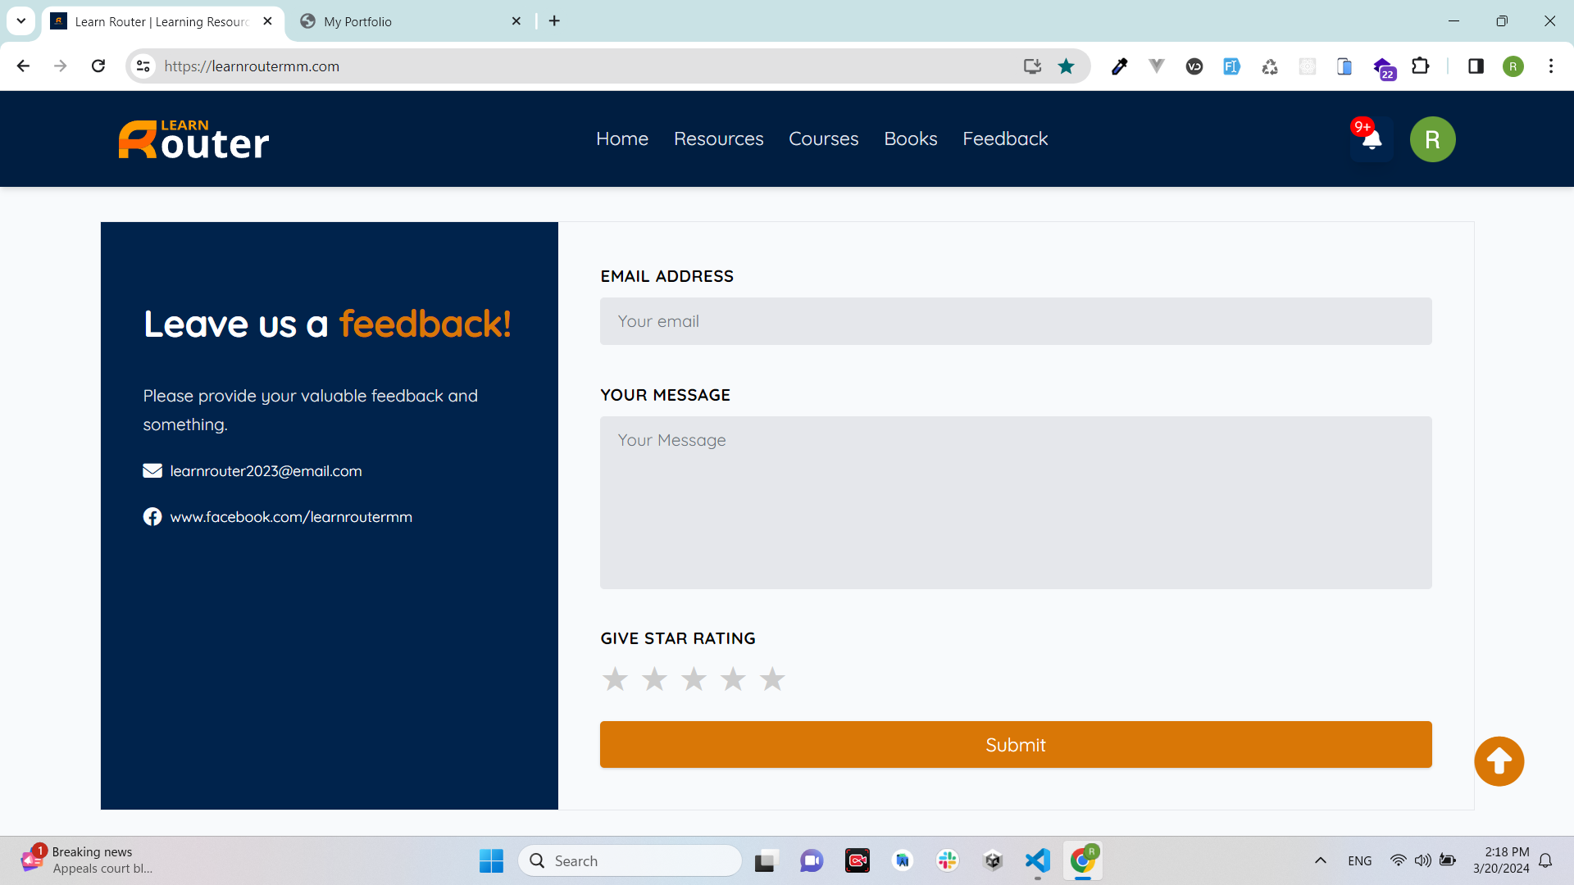The image size is (1574, 885).
Task: Open the green R profile avatar
Action: click(1432, 139)
